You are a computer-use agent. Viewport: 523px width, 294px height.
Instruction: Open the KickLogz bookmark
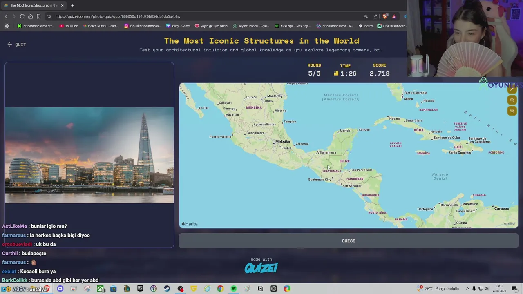tap(293, 26)
